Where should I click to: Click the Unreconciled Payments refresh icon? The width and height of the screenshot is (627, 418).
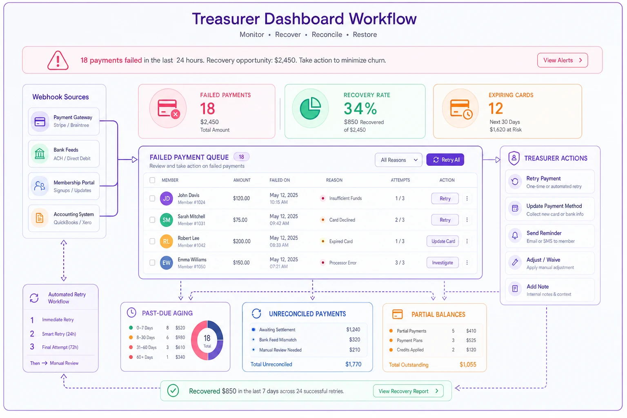click(x=256, y=313)
